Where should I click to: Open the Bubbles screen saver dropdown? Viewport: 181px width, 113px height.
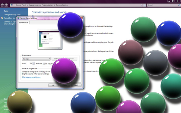coord(36,59)
